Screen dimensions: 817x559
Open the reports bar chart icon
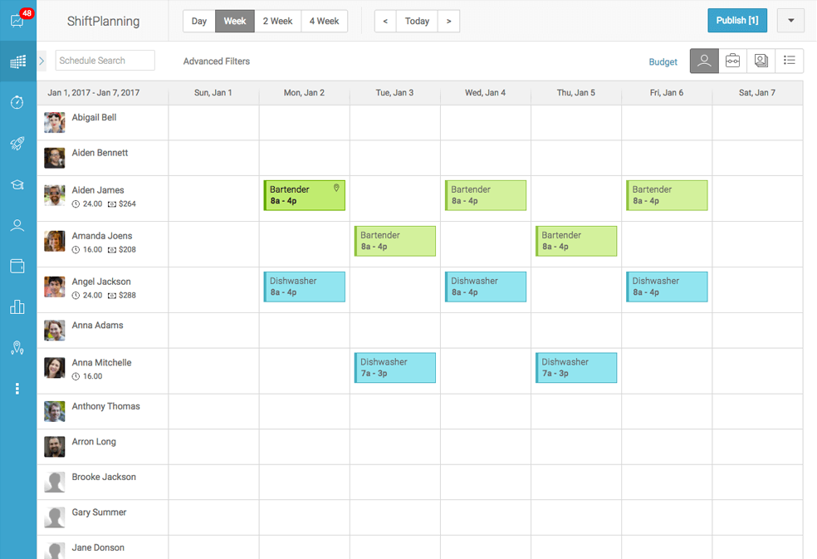tap(17, 307)
